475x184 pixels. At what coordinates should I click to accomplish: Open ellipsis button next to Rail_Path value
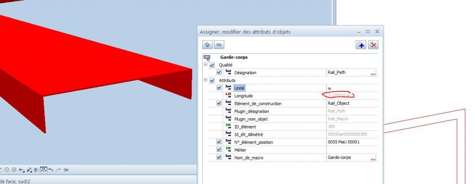coord(373,73)
